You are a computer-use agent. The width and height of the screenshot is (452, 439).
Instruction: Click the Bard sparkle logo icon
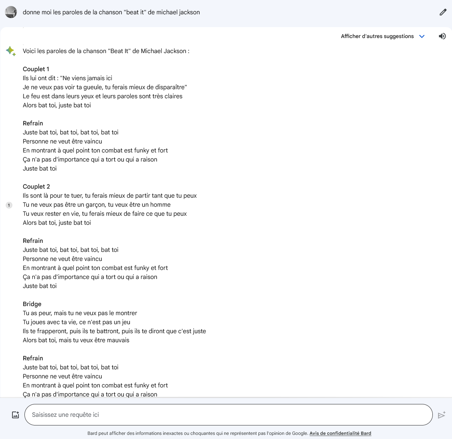[11, 51]
